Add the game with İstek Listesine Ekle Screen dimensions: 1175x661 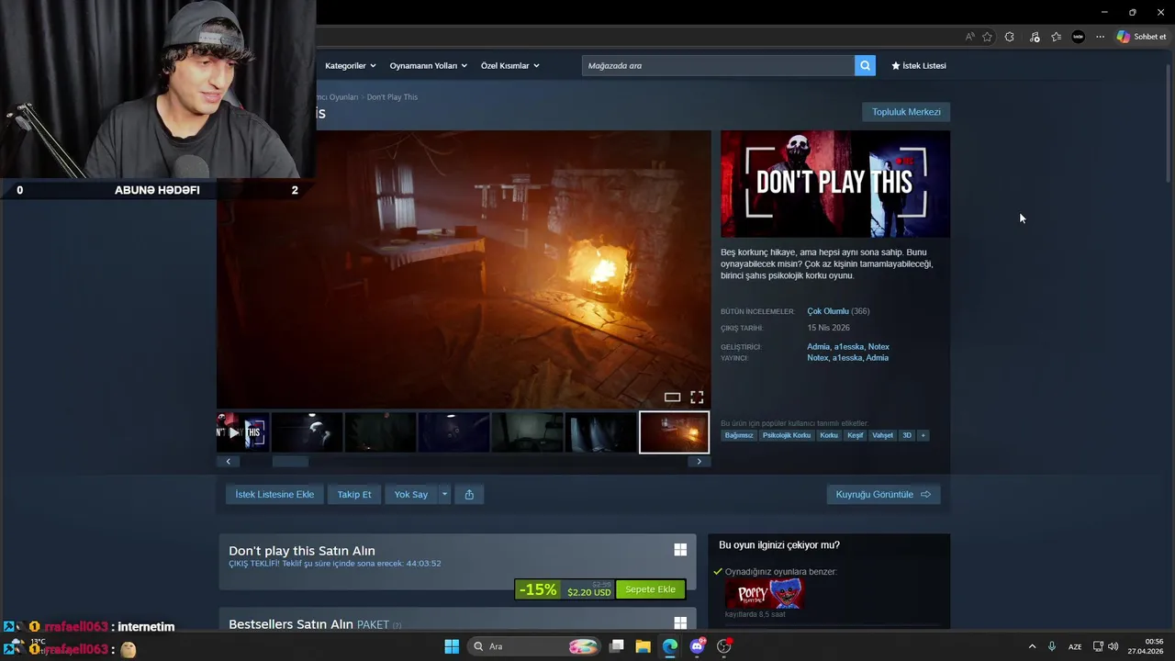tap(274, 494)
